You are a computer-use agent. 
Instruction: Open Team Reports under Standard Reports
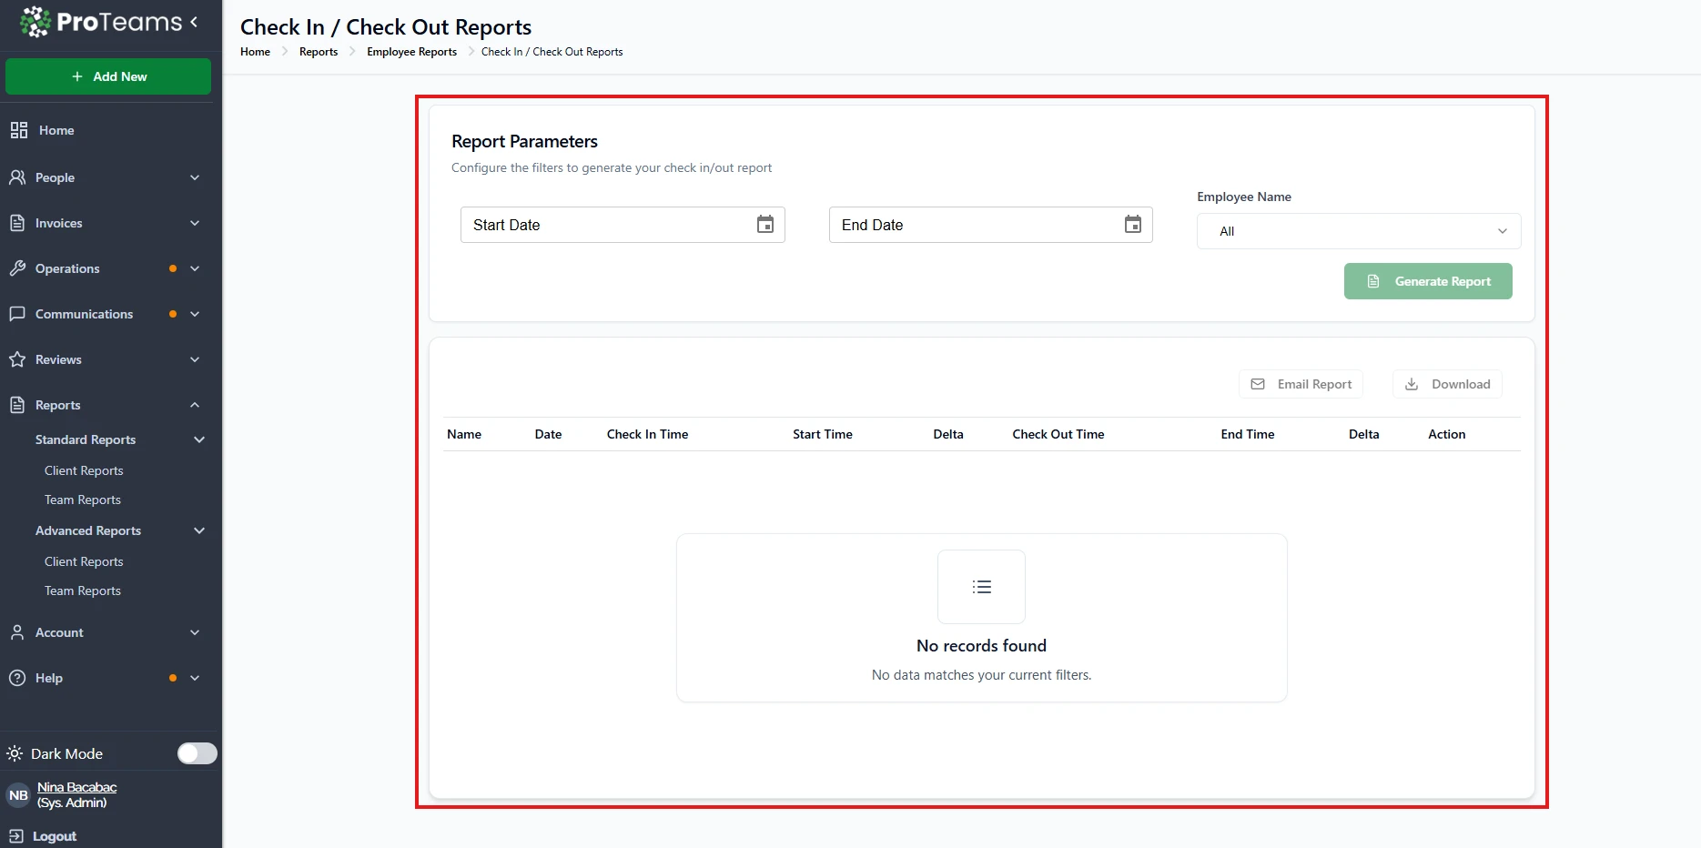pos(83,500)
